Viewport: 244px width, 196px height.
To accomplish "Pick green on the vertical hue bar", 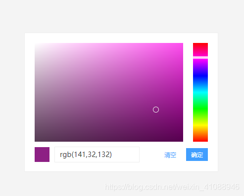I will [200, 109].
